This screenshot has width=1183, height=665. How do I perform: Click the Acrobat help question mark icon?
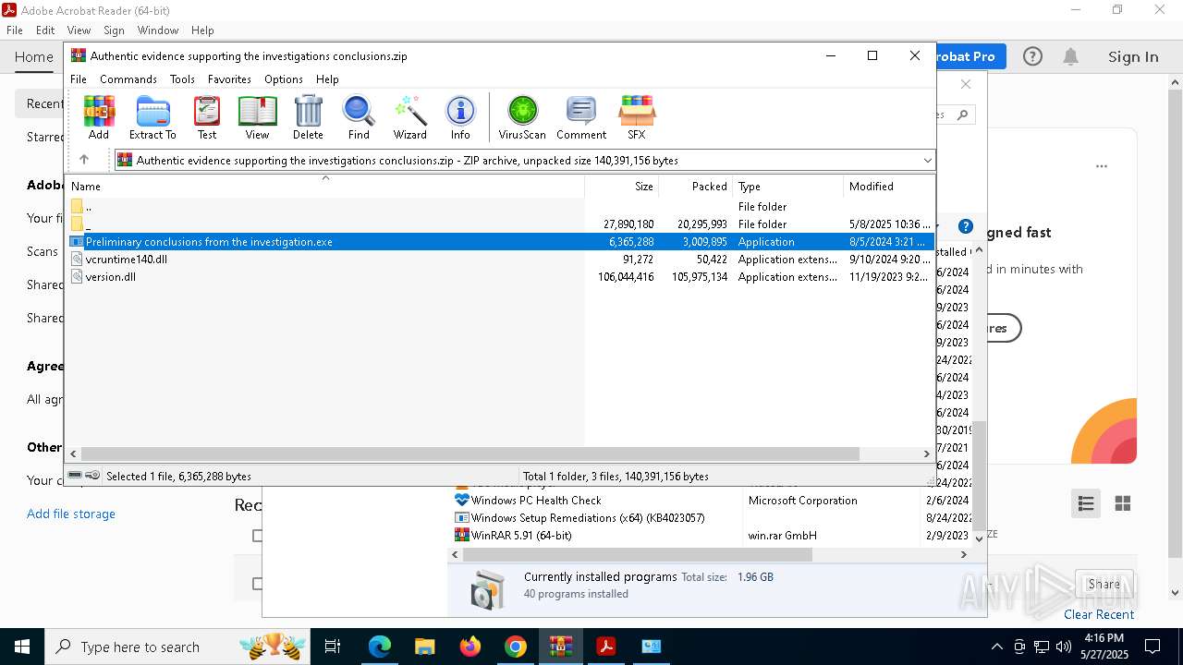coord(1032,57)
